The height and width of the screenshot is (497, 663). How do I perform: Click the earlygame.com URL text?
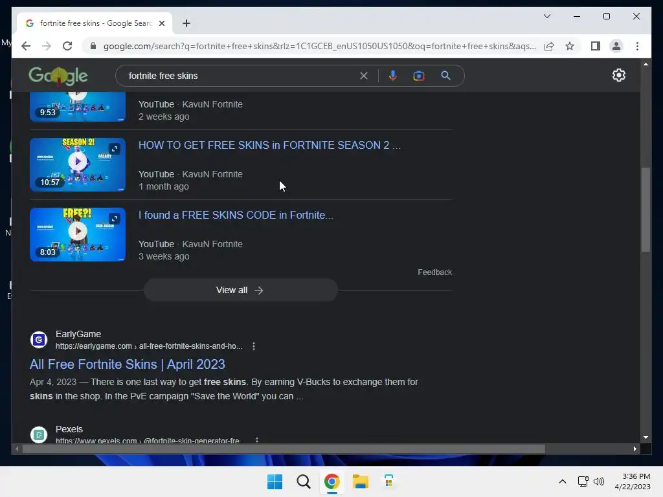tap(149, 346)
